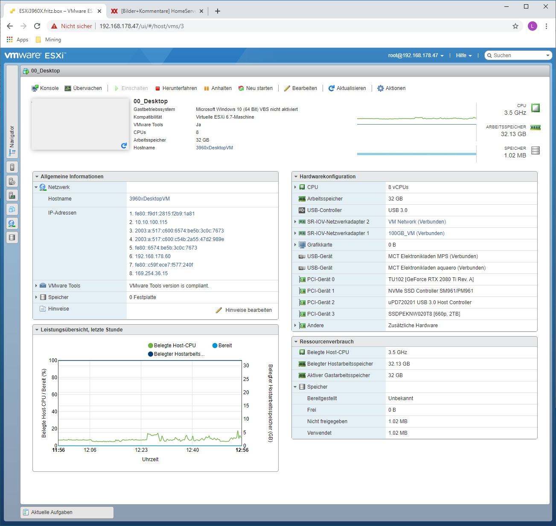The image size is (556, 526).
Task: Toggle Belegte Host-CPU legend entry
Action: coord(172,346)
